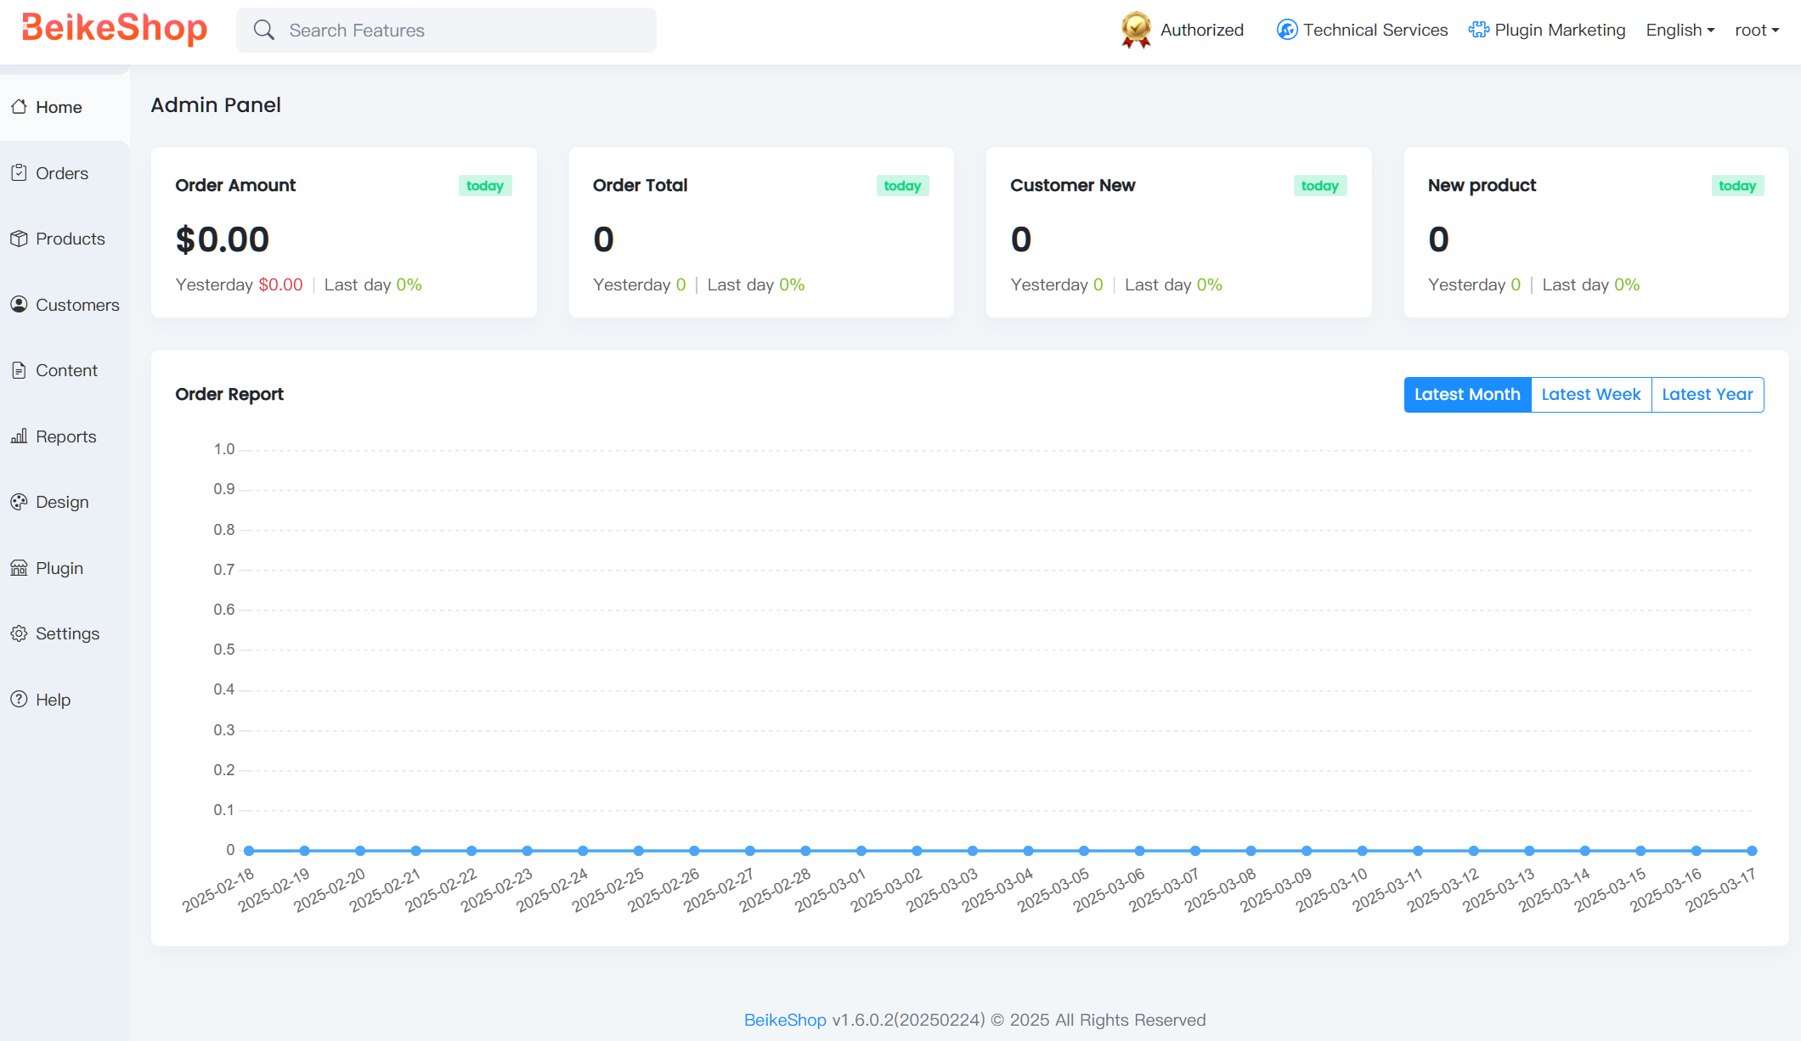Open Content menu in sidebar
The image size is (1801, 1041).
point(66,370)
